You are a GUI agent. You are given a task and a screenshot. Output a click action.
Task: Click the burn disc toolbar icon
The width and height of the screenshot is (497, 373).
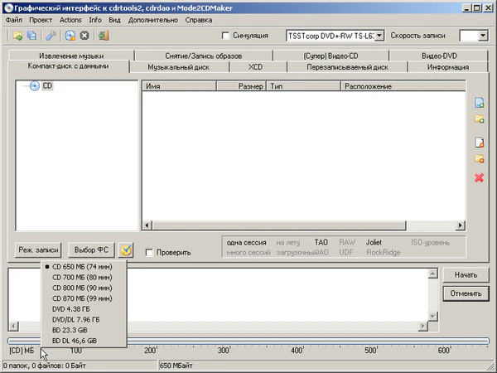[70, 36]
